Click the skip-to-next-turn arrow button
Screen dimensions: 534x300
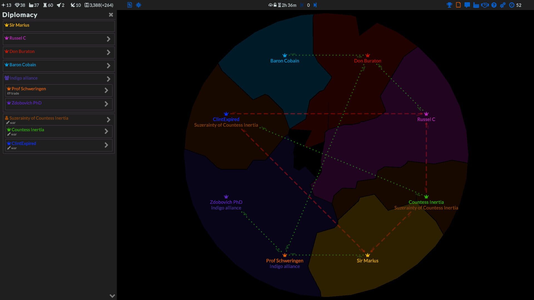coord(315,5)
